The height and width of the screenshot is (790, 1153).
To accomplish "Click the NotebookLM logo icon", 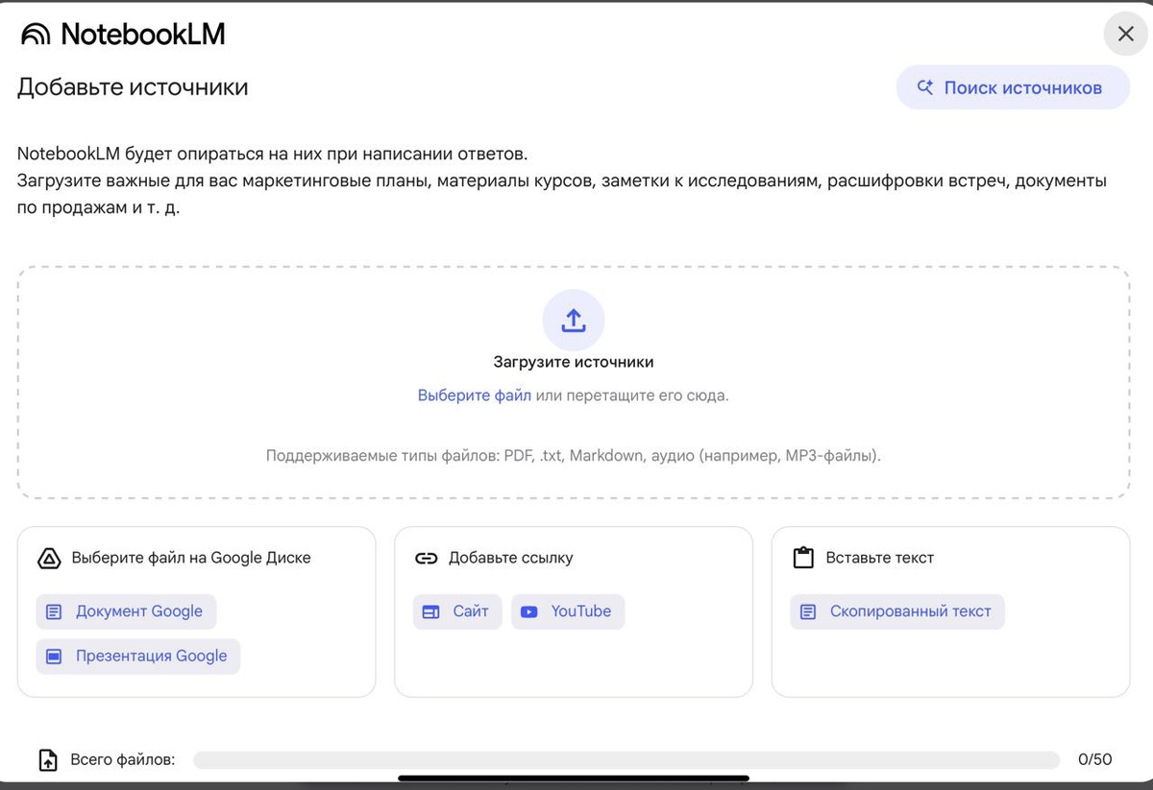I will [36, 35].
